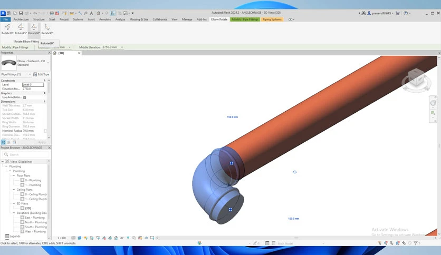Viewport: 441px width, 255px height.
Task: Toggle the {3D} view box in browser
Action: pos(23,208)
